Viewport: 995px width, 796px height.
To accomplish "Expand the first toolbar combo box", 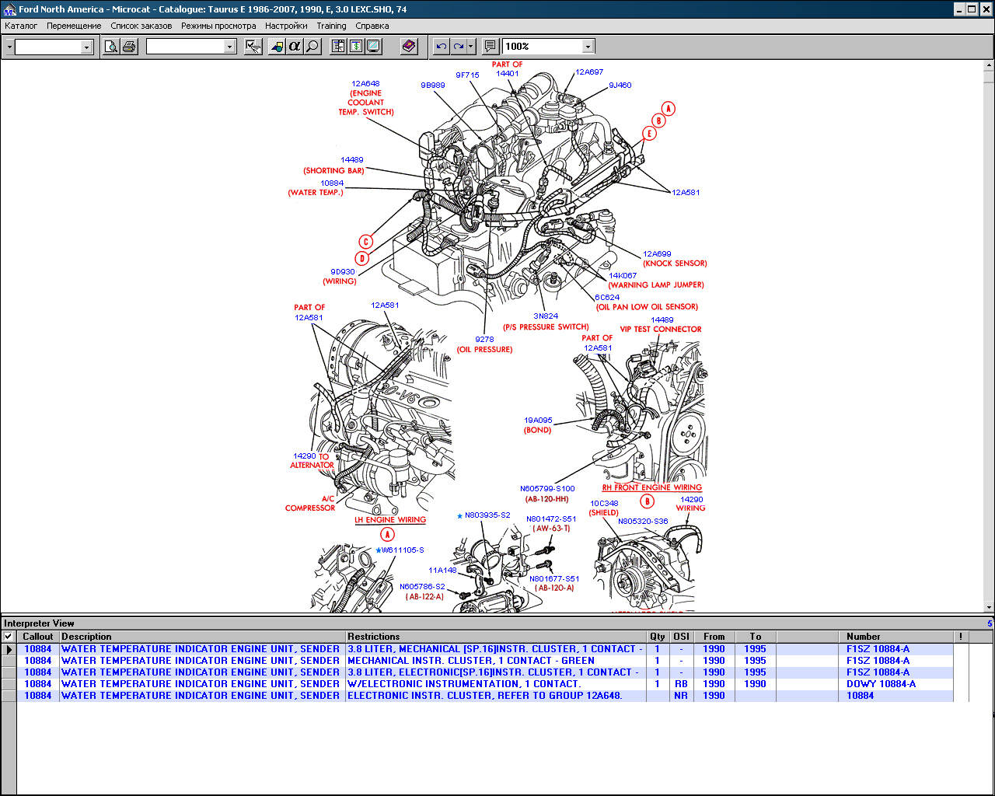I will pyautogui.click(x=86, y=47).
